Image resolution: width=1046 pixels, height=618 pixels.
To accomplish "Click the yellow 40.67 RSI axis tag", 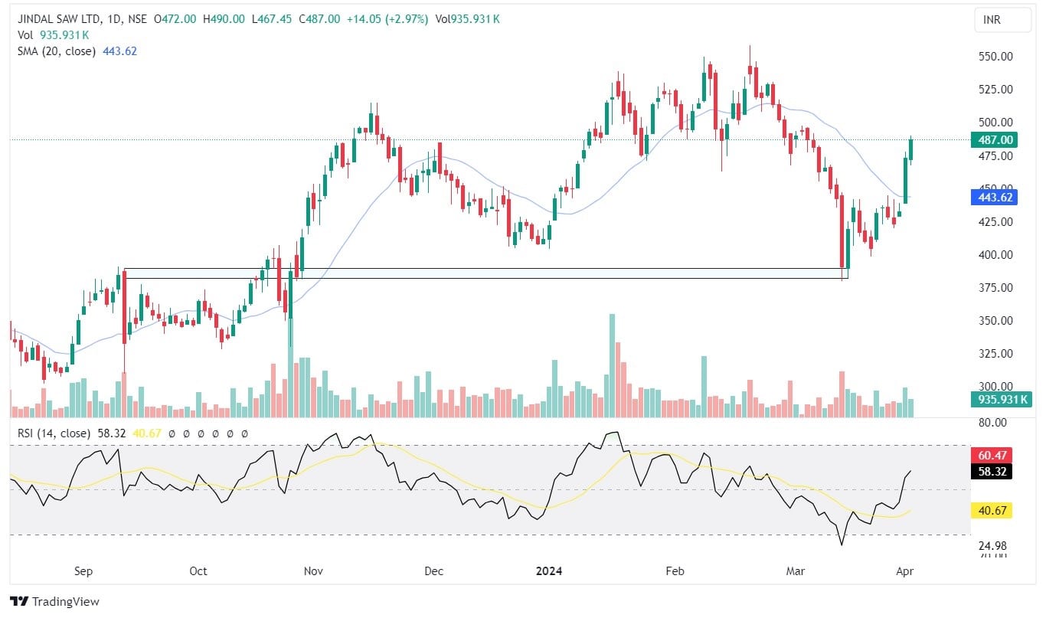I will point(992,510).
